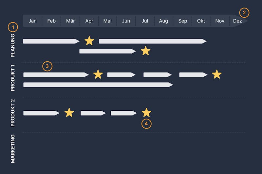This screenshot has height=174, width=262.
Task: Click the first star in Produkt 2 row
Action: coord(69,113)
